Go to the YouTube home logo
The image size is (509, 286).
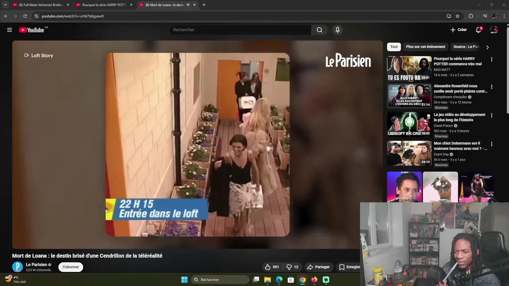[x=31, y=30]
